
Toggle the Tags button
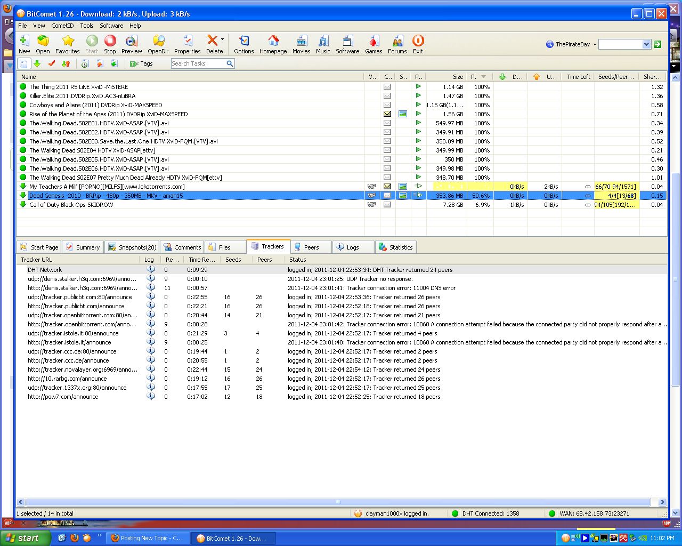point(141,63)
